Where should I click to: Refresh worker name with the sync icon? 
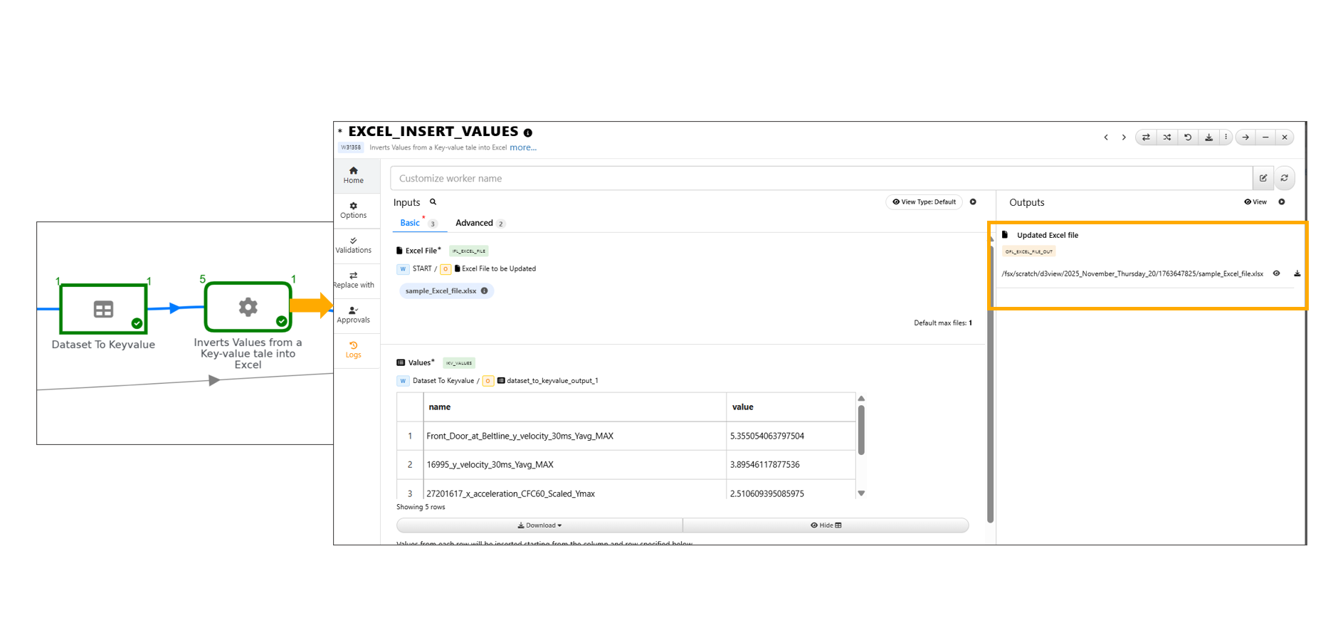1285,178
